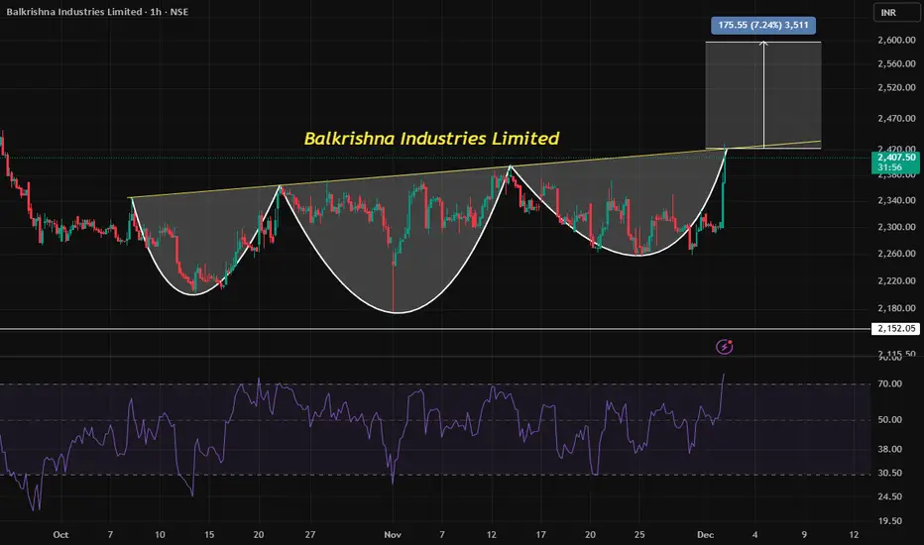Click the 50.00 RSI axis label
This screenshot has width=924, height=545.
[x=890, y=419]
